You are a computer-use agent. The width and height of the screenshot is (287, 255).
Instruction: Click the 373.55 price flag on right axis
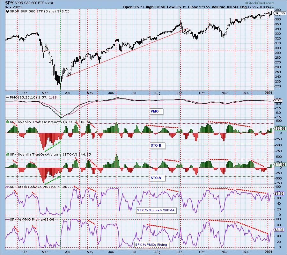[x=280, y=13]
